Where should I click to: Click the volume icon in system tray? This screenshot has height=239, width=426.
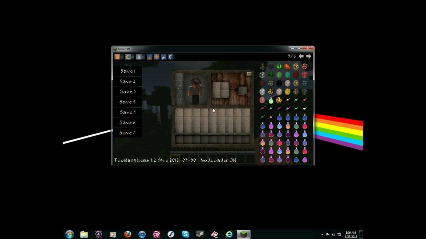[333, 235]
